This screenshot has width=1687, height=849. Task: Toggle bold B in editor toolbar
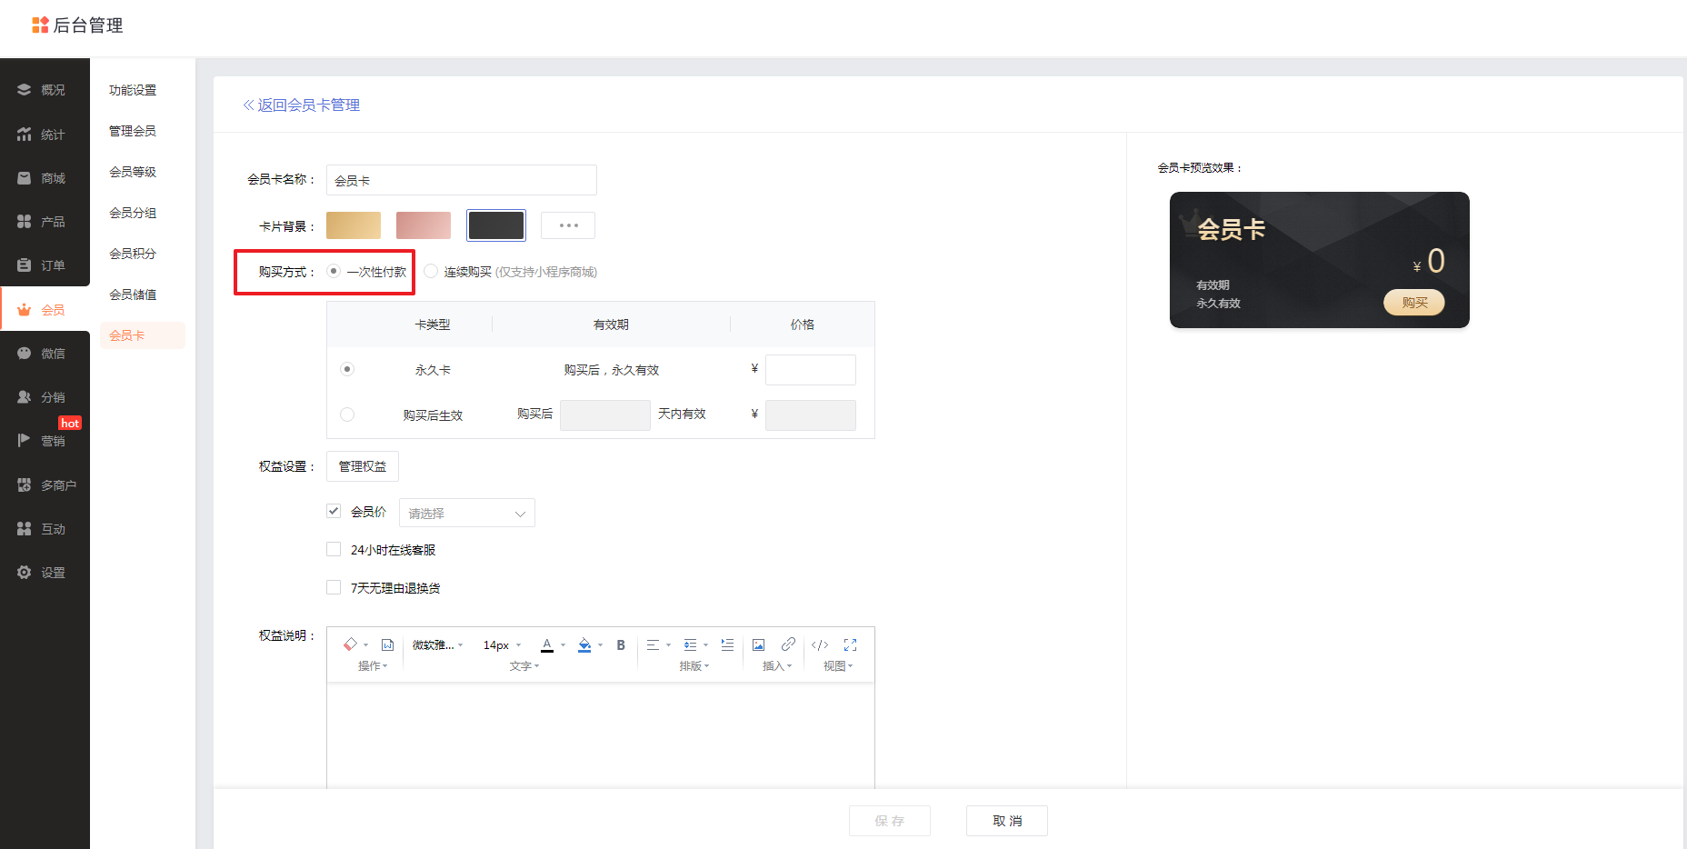621,644
